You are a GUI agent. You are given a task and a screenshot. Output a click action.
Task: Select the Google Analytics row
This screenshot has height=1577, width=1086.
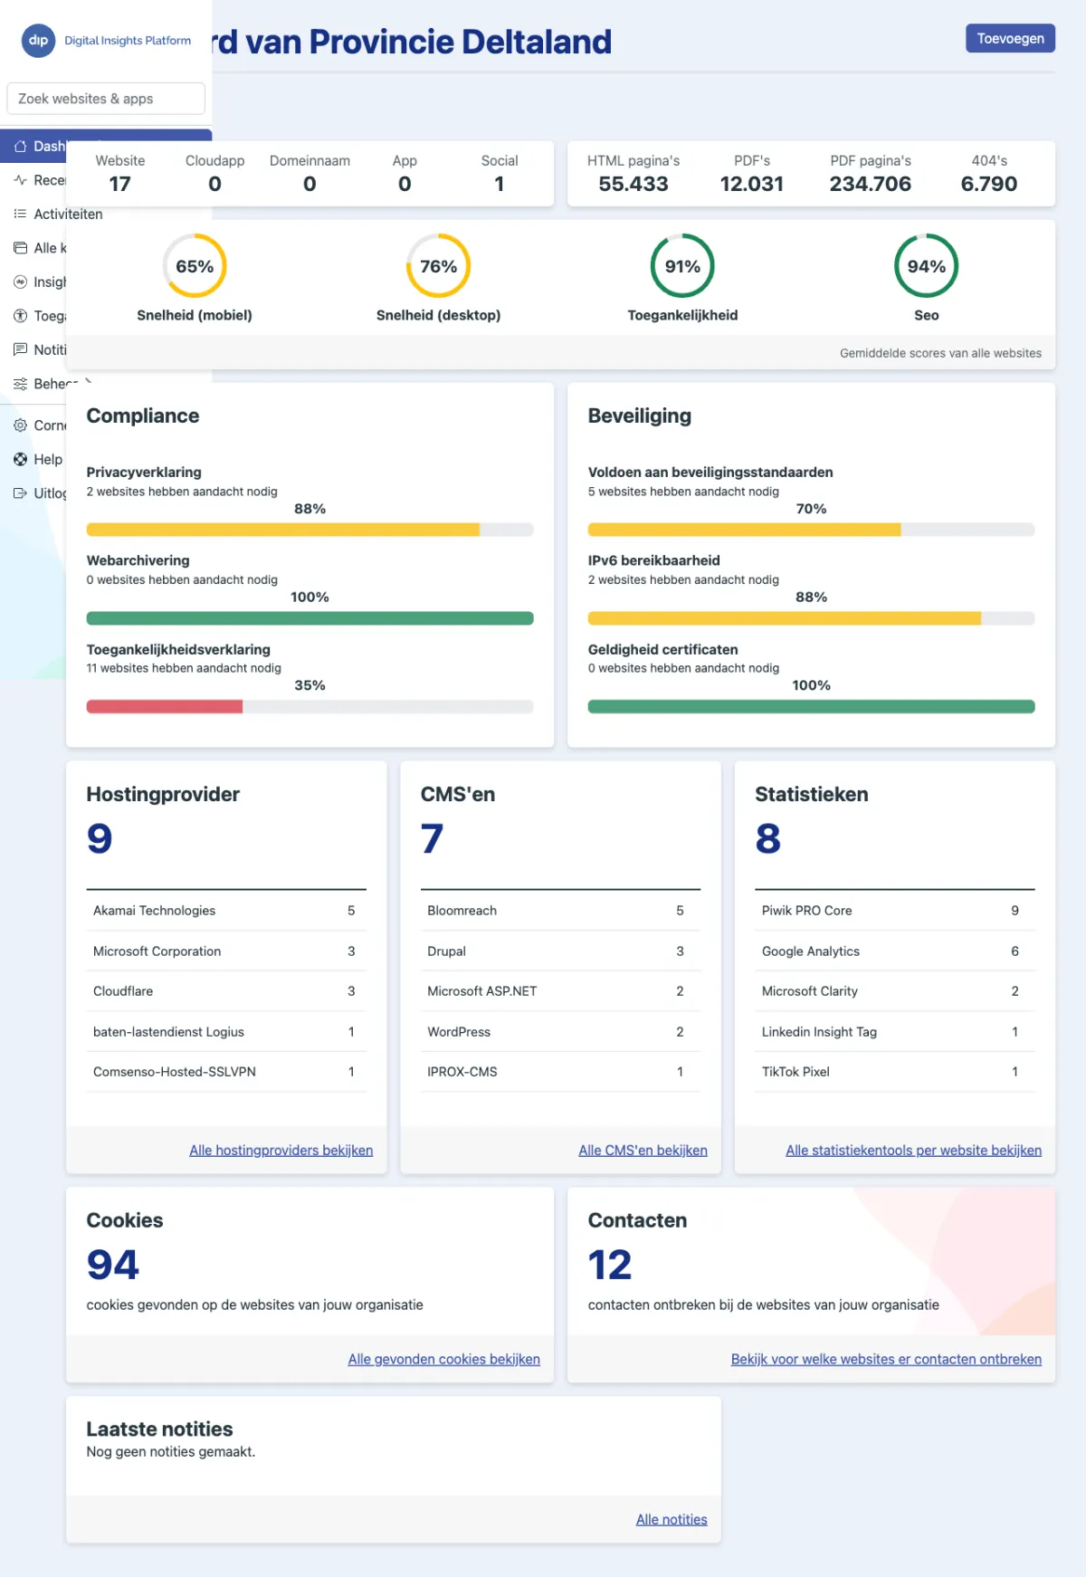[895, 951]
